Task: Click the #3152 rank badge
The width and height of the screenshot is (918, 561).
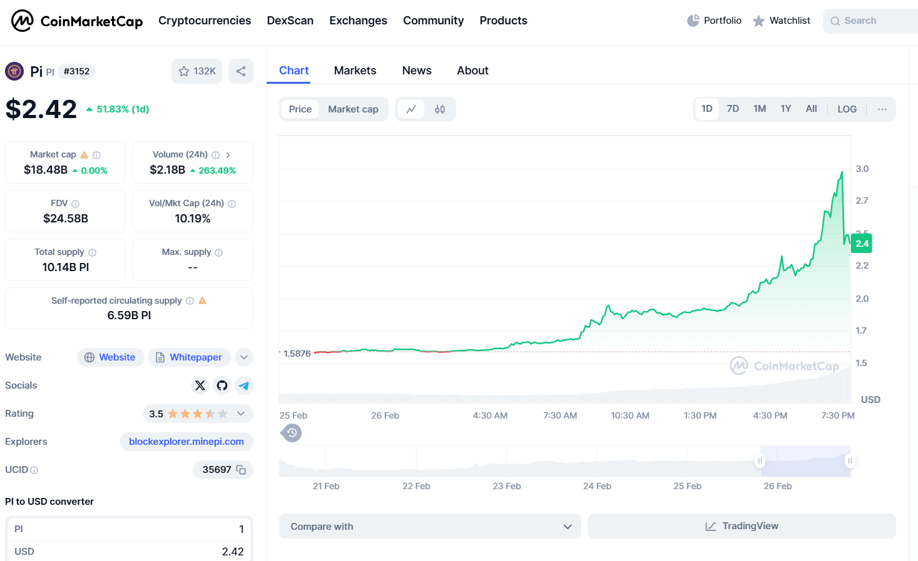Action: [x=77, y=71]
